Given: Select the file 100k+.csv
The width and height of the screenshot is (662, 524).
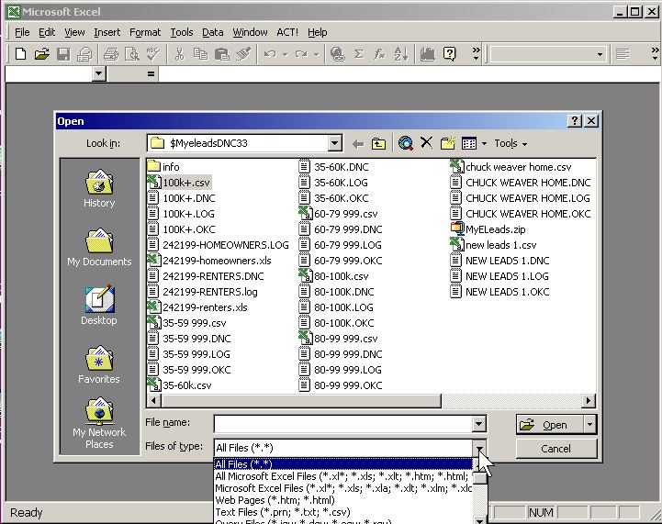Looking at the screenshot, I should [179, 183].
